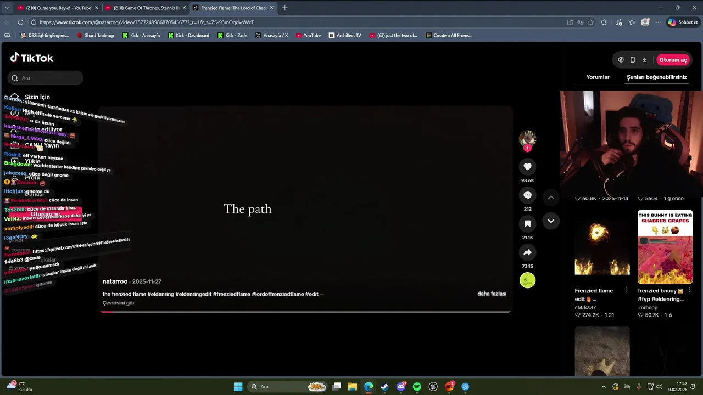Open the media control music icon
The width and height of the screenshot is (703, 395).
[x=620, y=22]
